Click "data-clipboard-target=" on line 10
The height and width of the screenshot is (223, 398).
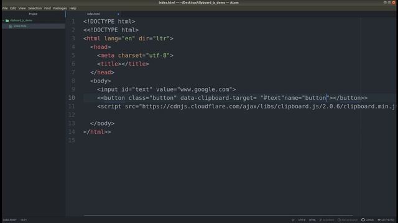[218, 98]
